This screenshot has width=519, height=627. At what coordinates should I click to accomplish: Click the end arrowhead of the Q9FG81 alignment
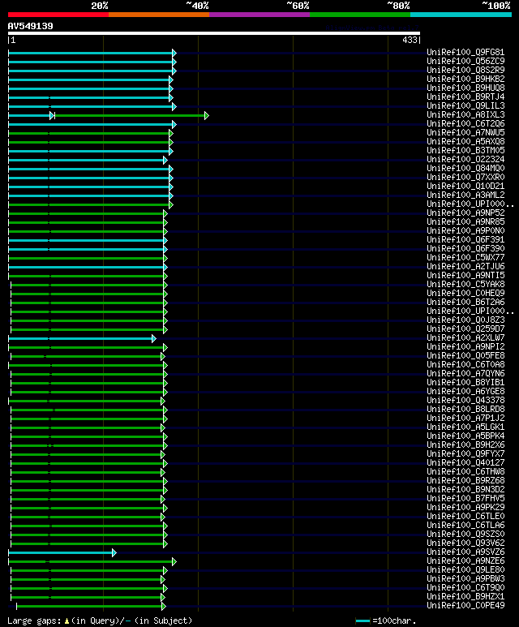click(174, 53)
